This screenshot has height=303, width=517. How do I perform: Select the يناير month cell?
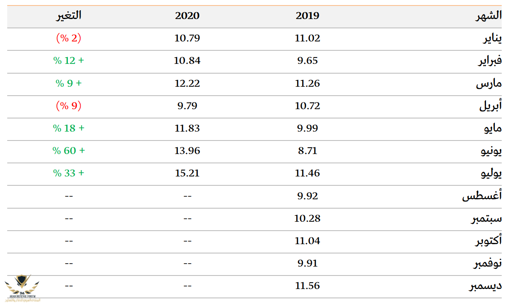(492, 39)
